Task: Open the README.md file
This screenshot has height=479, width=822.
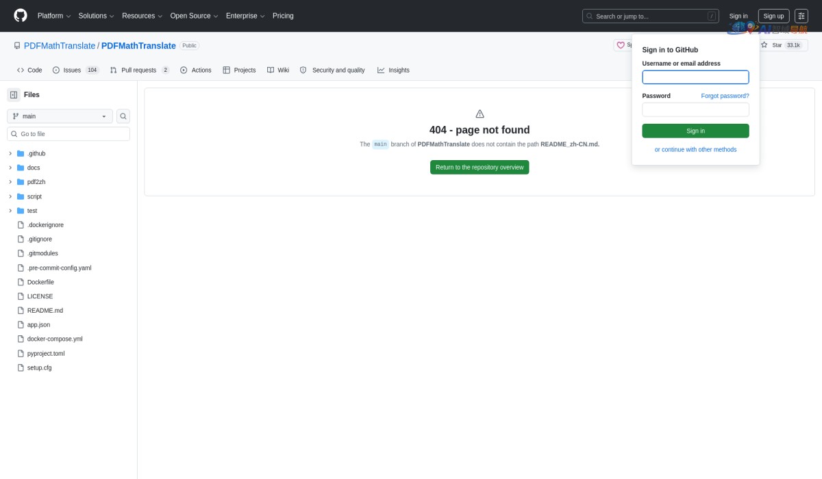Action: pos(45,311)
